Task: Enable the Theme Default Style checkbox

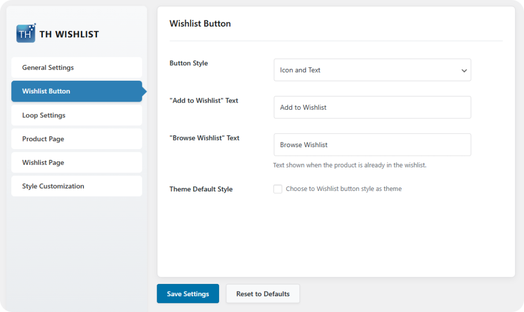Action: [x=278, y=189]
